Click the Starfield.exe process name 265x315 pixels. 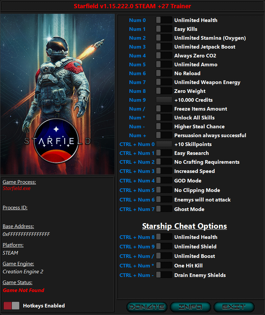pos(17,188)
